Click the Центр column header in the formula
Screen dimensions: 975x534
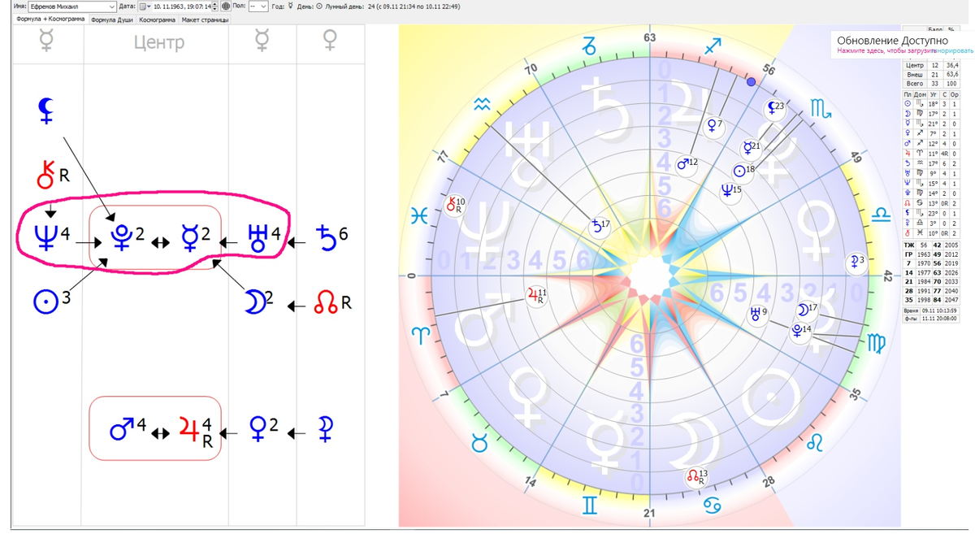click(158, 42)
